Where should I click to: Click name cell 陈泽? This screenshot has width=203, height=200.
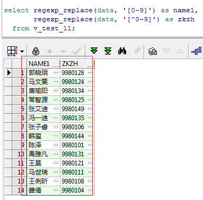click(35, 145)
